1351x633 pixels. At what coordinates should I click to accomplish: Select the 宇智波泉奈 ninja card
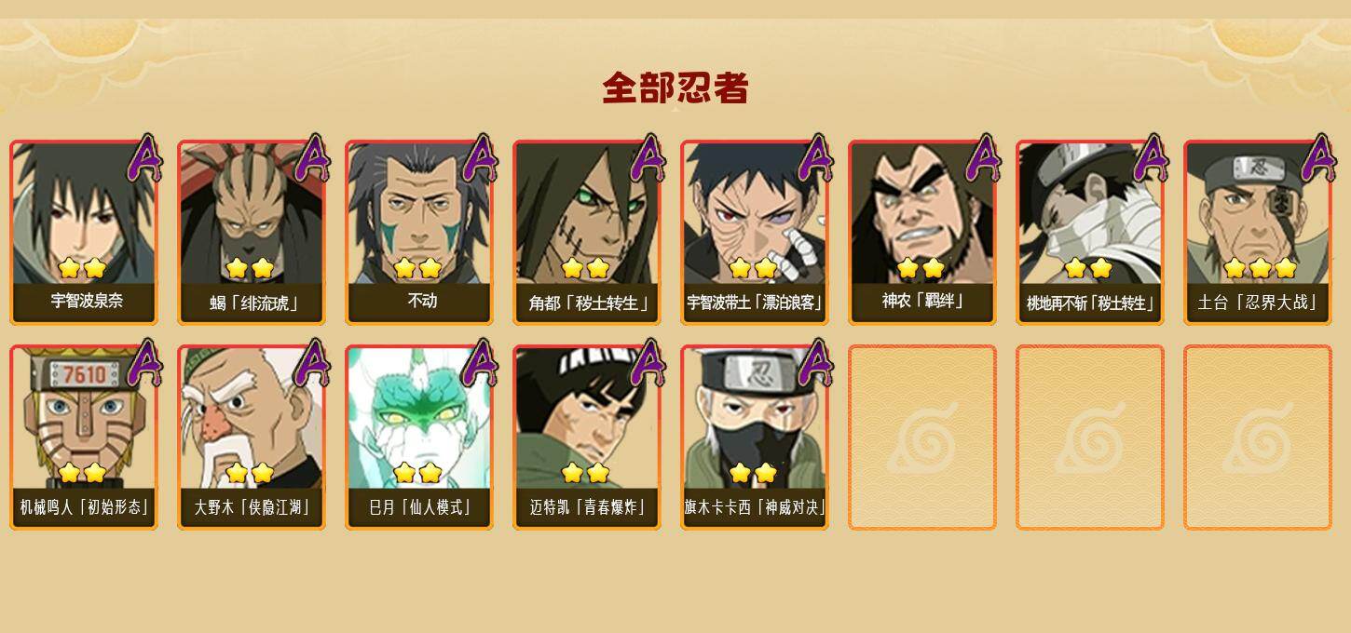pos(84,233)
